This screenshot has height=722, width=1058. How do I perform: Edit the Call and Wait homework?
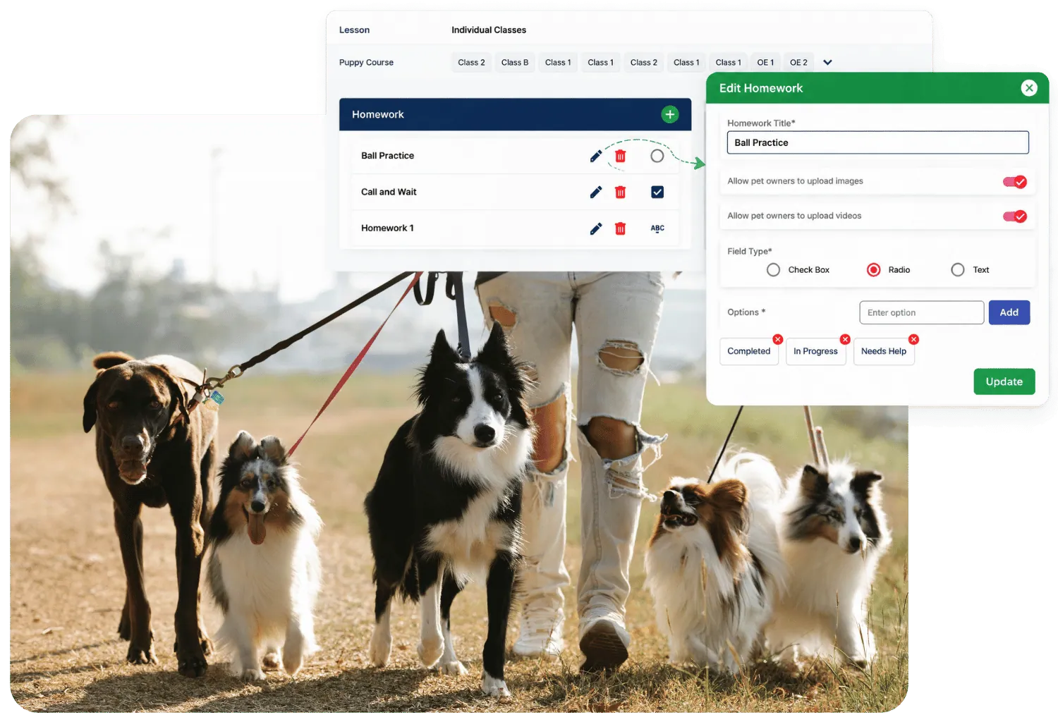point(596,192)
